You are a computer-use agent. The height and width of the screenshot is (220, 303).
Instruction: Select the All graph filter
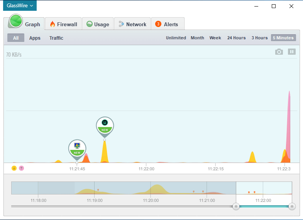(x=16, y=38)
